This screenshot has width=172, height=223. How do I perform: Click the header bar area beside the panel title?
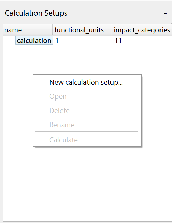click(115, 13)
